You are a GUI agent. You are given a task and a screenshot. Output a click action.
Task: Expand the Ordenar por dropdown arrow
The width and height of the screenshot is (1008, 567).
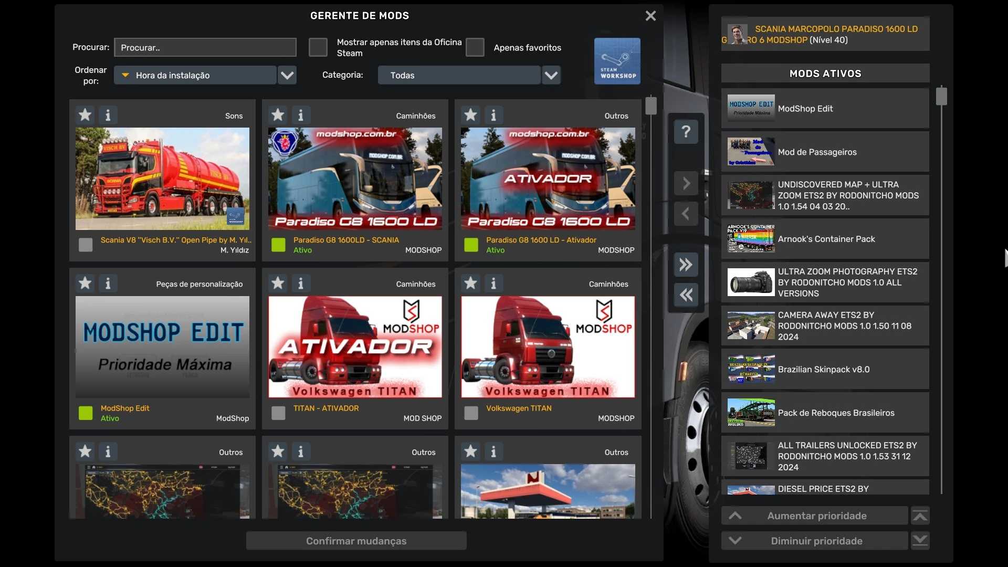[x=287, y=75]
